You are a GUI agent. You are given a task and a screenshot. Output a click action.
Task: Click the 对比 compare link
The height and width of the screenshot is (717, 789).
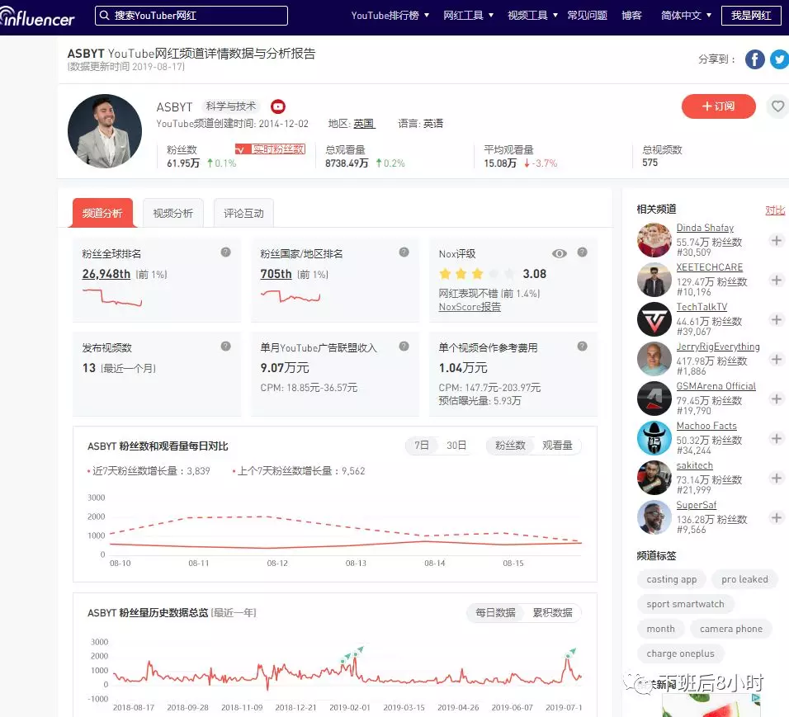(x=775, y=210)
